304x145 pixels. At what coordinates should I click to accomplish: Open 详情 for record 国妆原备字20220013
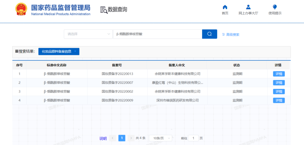[x=279, y=74]
